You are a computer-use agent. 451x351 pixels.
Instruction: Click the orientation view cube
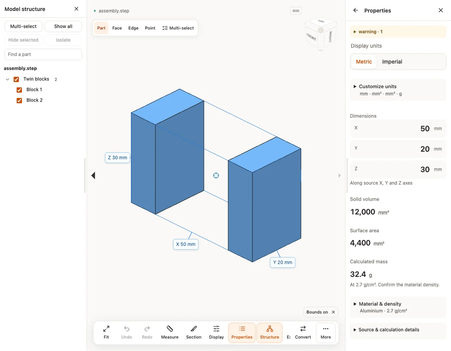click(x=321, y=34)
